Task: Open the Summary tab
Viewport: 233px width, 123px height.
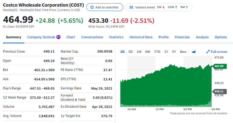Action: (x=14, y=37)
